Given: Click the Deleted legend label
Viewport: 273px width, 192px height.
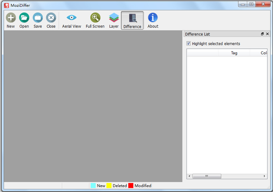Looking at the screenshot, I should [x=120, y=186].
